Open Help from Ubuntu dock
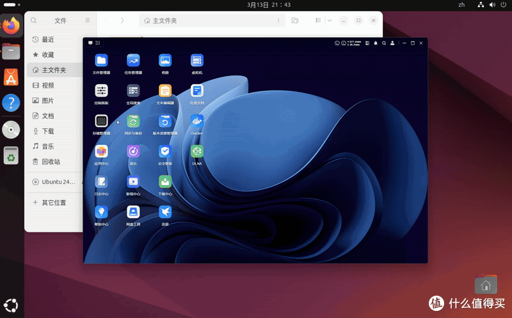The width and height of the screenshot is (512, 318). pos(12,103)
